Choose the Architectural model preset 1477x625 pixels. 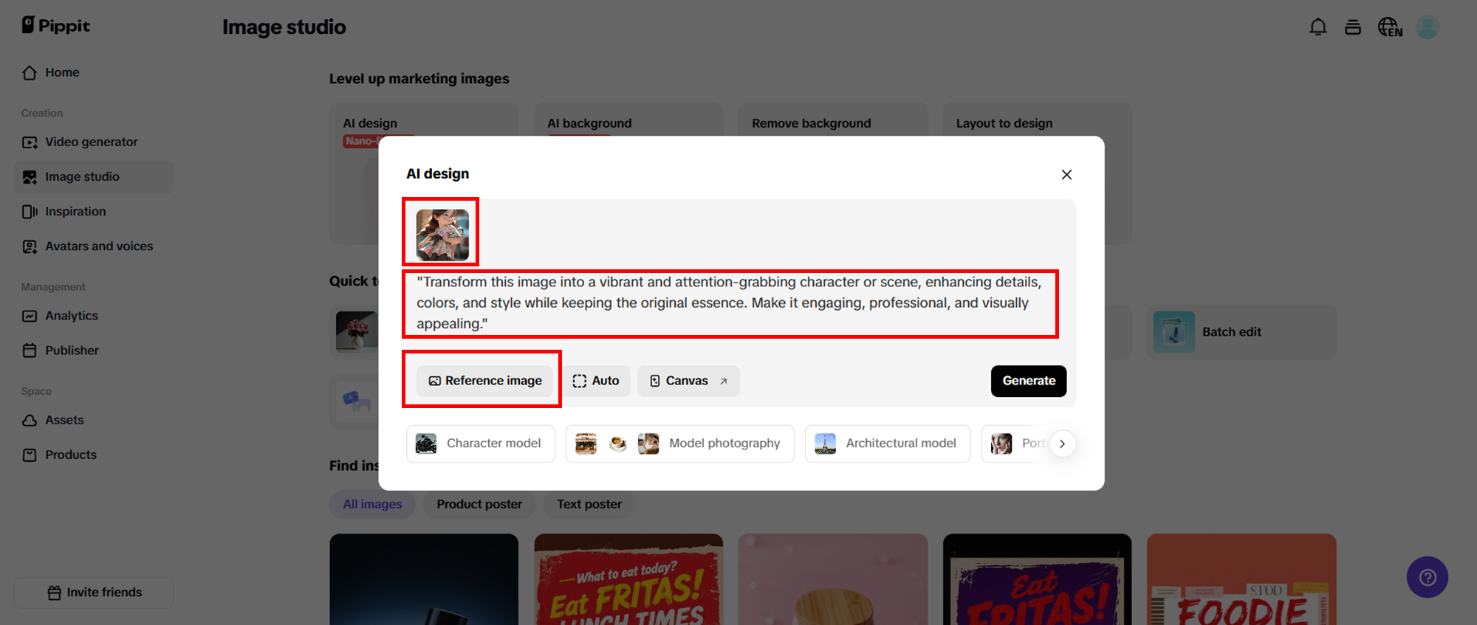pos(887,443)
